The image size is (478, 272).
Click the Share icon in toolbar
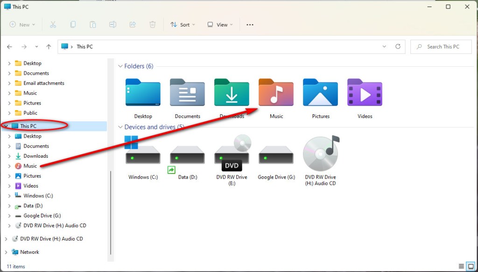coord(133,25)
